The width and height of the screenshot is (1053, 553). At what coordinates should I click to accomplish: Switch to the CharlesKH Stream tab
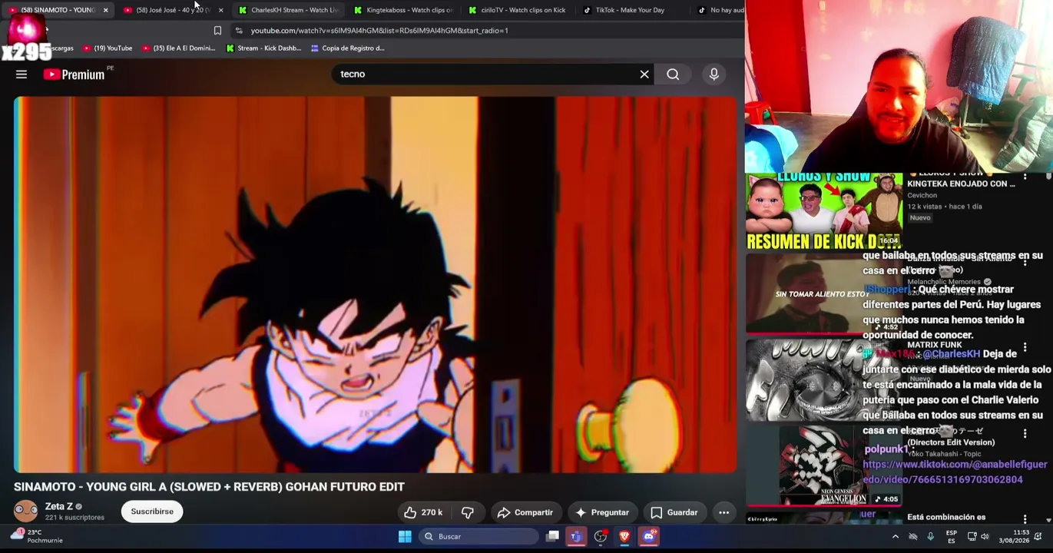coord(288,10)
